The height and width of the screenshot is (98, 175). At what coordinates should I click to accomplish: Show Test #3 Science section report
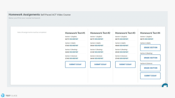(124, 58)
